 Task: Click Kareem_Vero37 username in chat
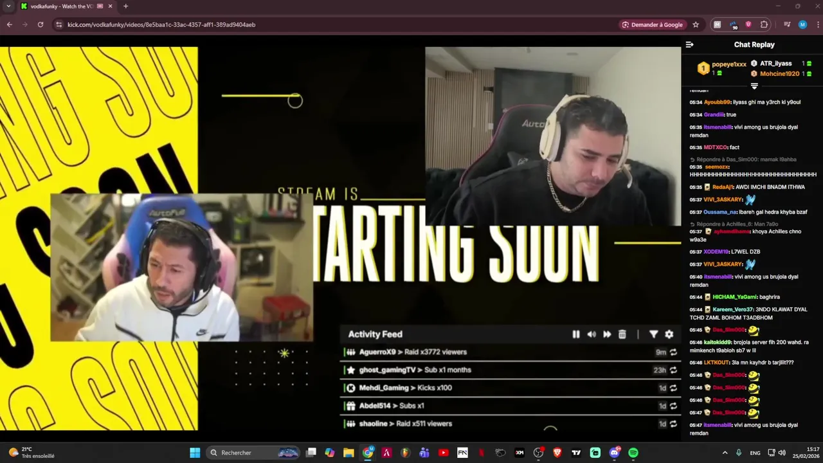click(732, 310)
